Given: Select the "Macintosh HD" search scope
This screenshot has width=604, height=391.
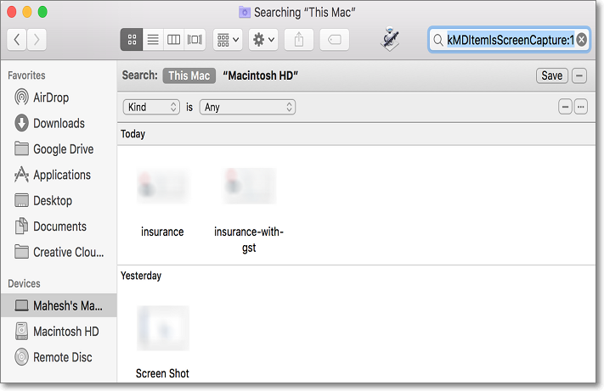Looking at the screenshot, I should tap(260, 75).
